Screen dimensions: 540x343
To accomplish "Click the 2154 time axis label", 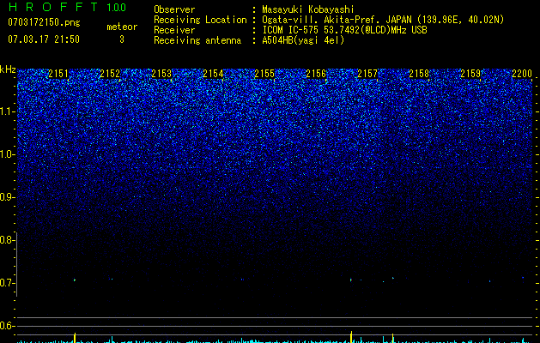I will [213, 74].
